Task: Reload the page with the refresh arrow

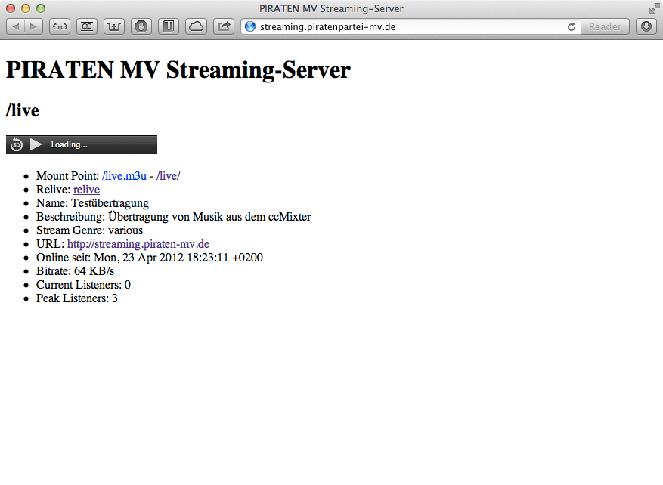Action: coord(572,26)
